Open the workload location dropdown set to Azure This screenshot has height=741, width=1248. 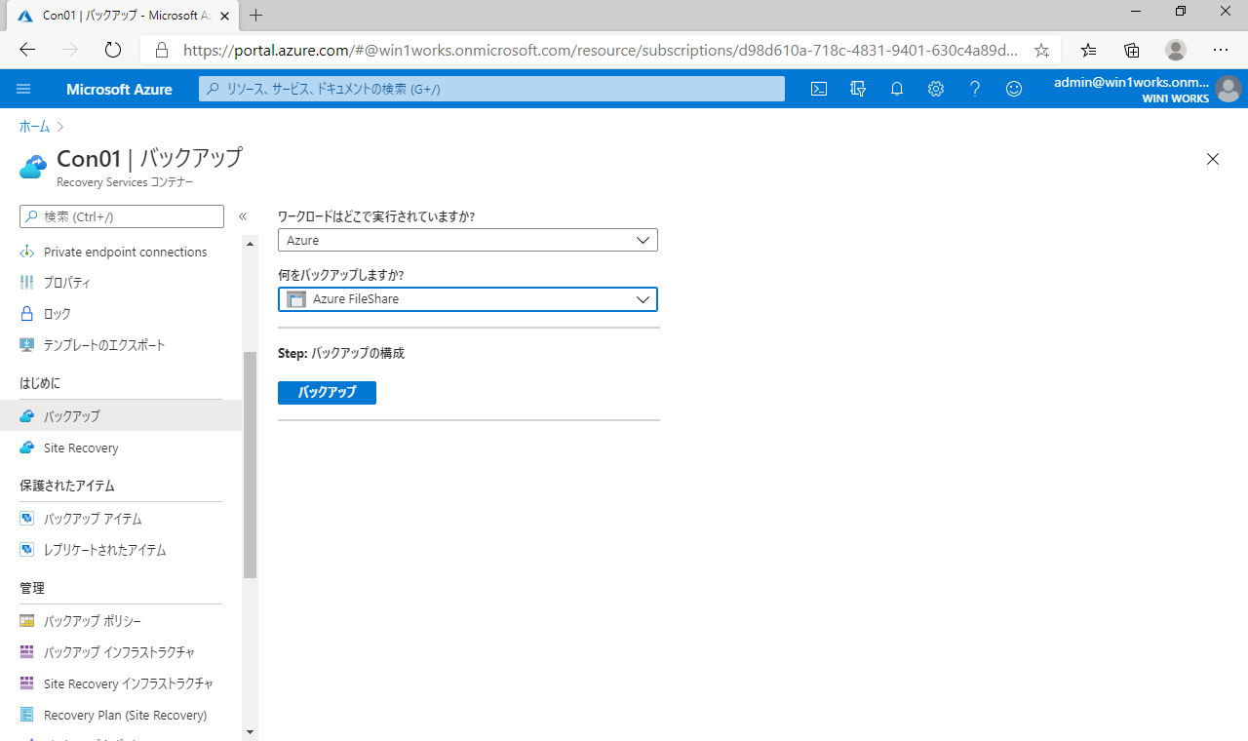(x=468, y=240)
